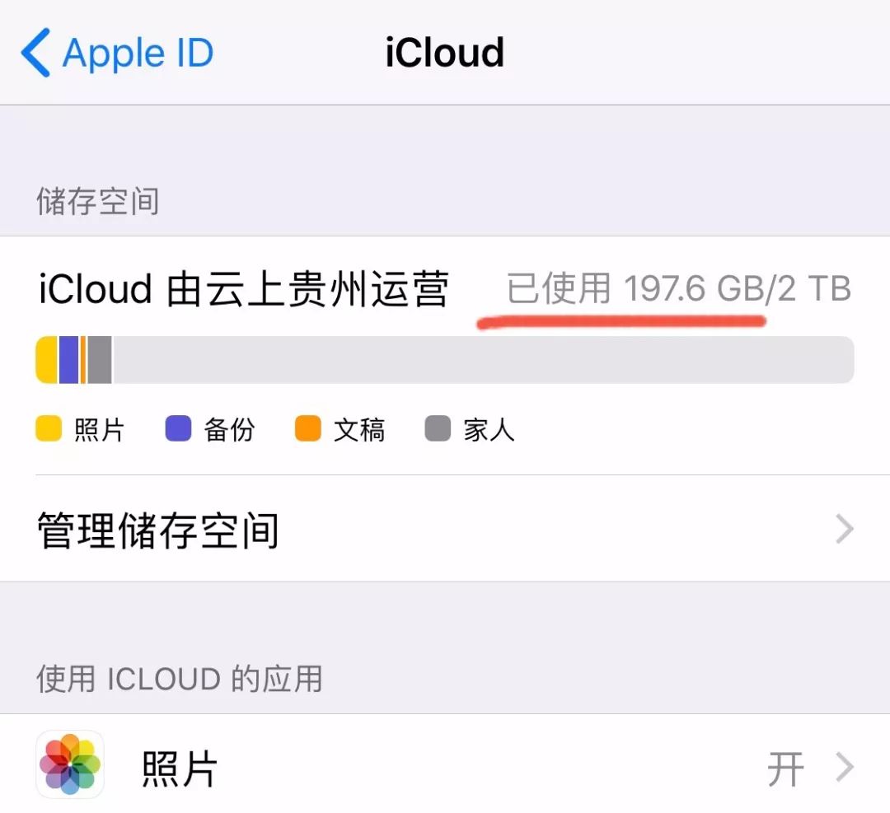Click the blue 备份 legend icon
The image size is (890, 813).
(177, 429)
